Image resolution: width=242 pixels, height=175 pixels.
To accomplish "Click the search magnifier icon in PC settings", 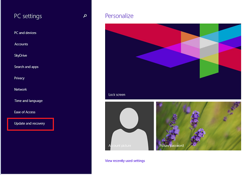I will 85,16.
